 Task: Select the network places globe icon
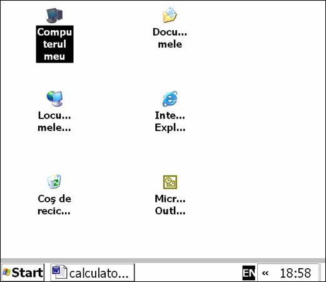(x=54, y=98)
